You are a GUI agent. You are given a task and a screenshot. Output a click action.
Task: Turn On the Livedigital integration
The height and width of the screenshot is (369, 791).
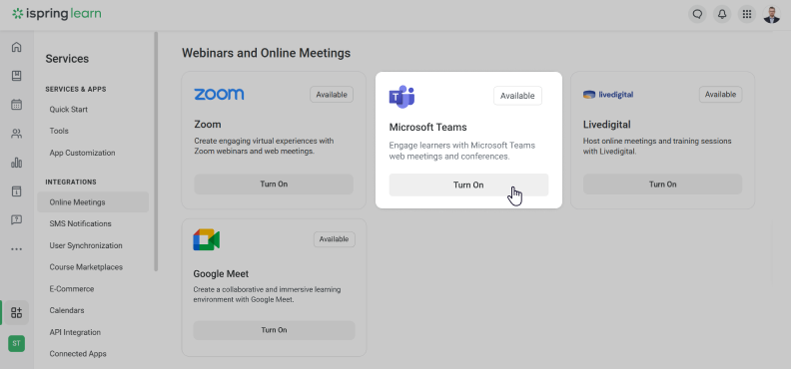(x=663, y=184)
